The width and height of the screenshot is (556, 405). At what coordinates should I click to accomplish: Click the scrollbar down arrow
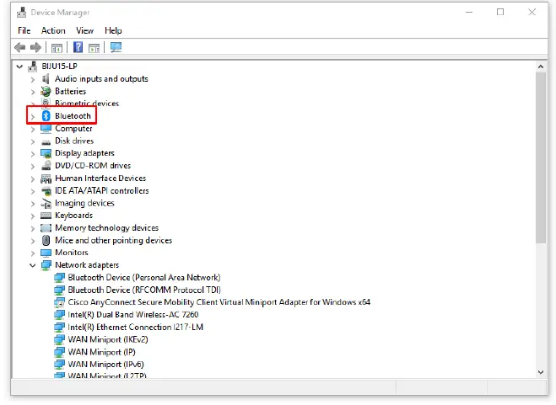click(541, 372)
